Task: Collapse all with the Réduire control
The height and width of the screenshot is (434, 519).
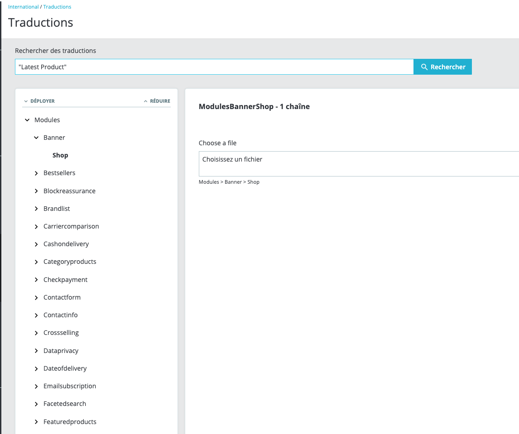Action: 157,101
